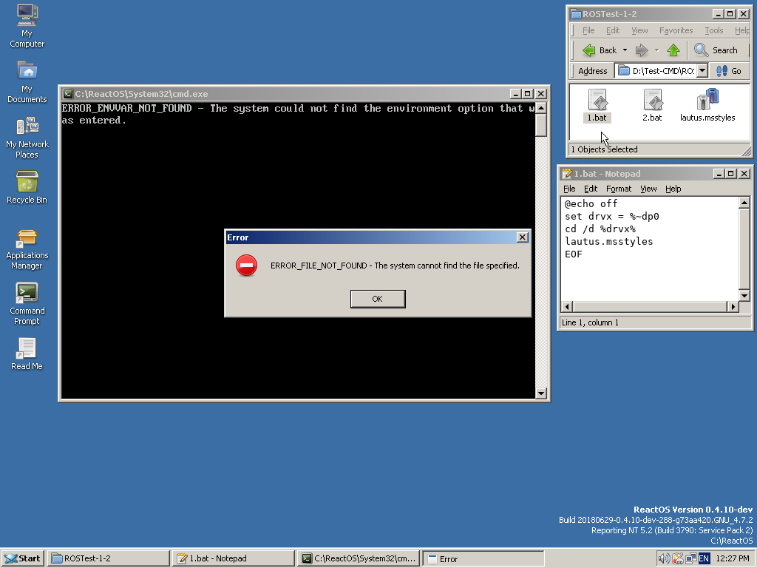The image size is (757, 568).
Task: Open the Favorites menu in explorer
Action: [676, 30]
